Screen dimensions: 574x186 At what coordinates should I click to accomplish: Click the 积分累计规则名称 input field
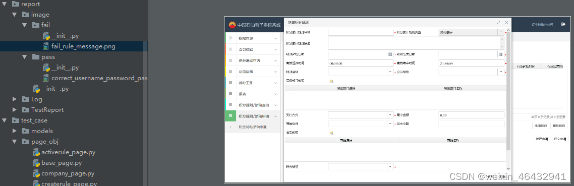[x=361, y=32]
